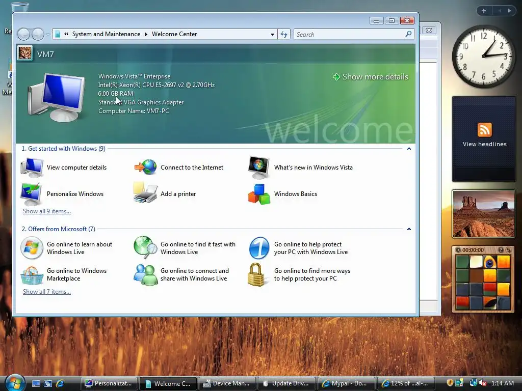Collapse the Get started with Windows section

pyautogui.click(x=409, y=149)
